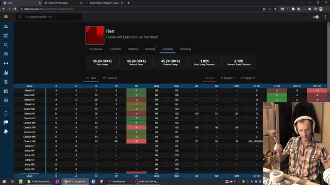This screenshot has height=185, width=330.
Task: Click the Move column header at the table top
Action: pos(29,86)
